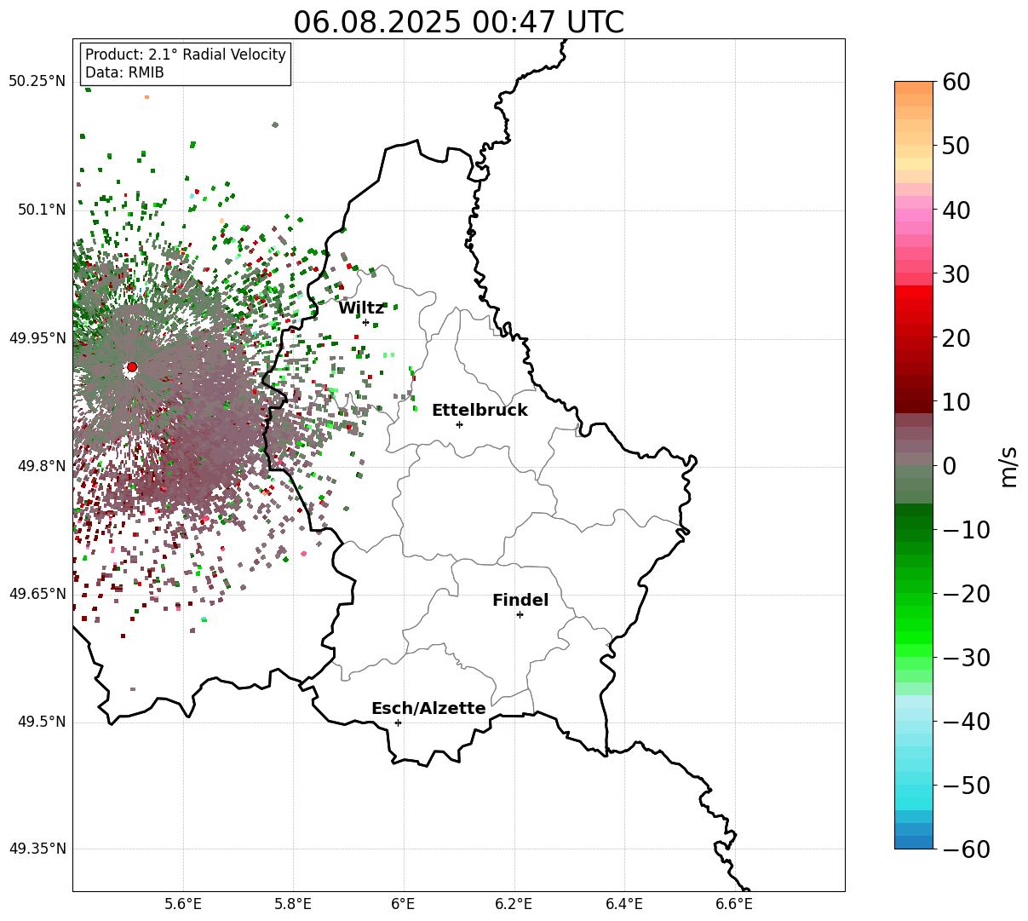1028x921 pixels.
Task: Click the Findel station cross marker
Action: 520,614
